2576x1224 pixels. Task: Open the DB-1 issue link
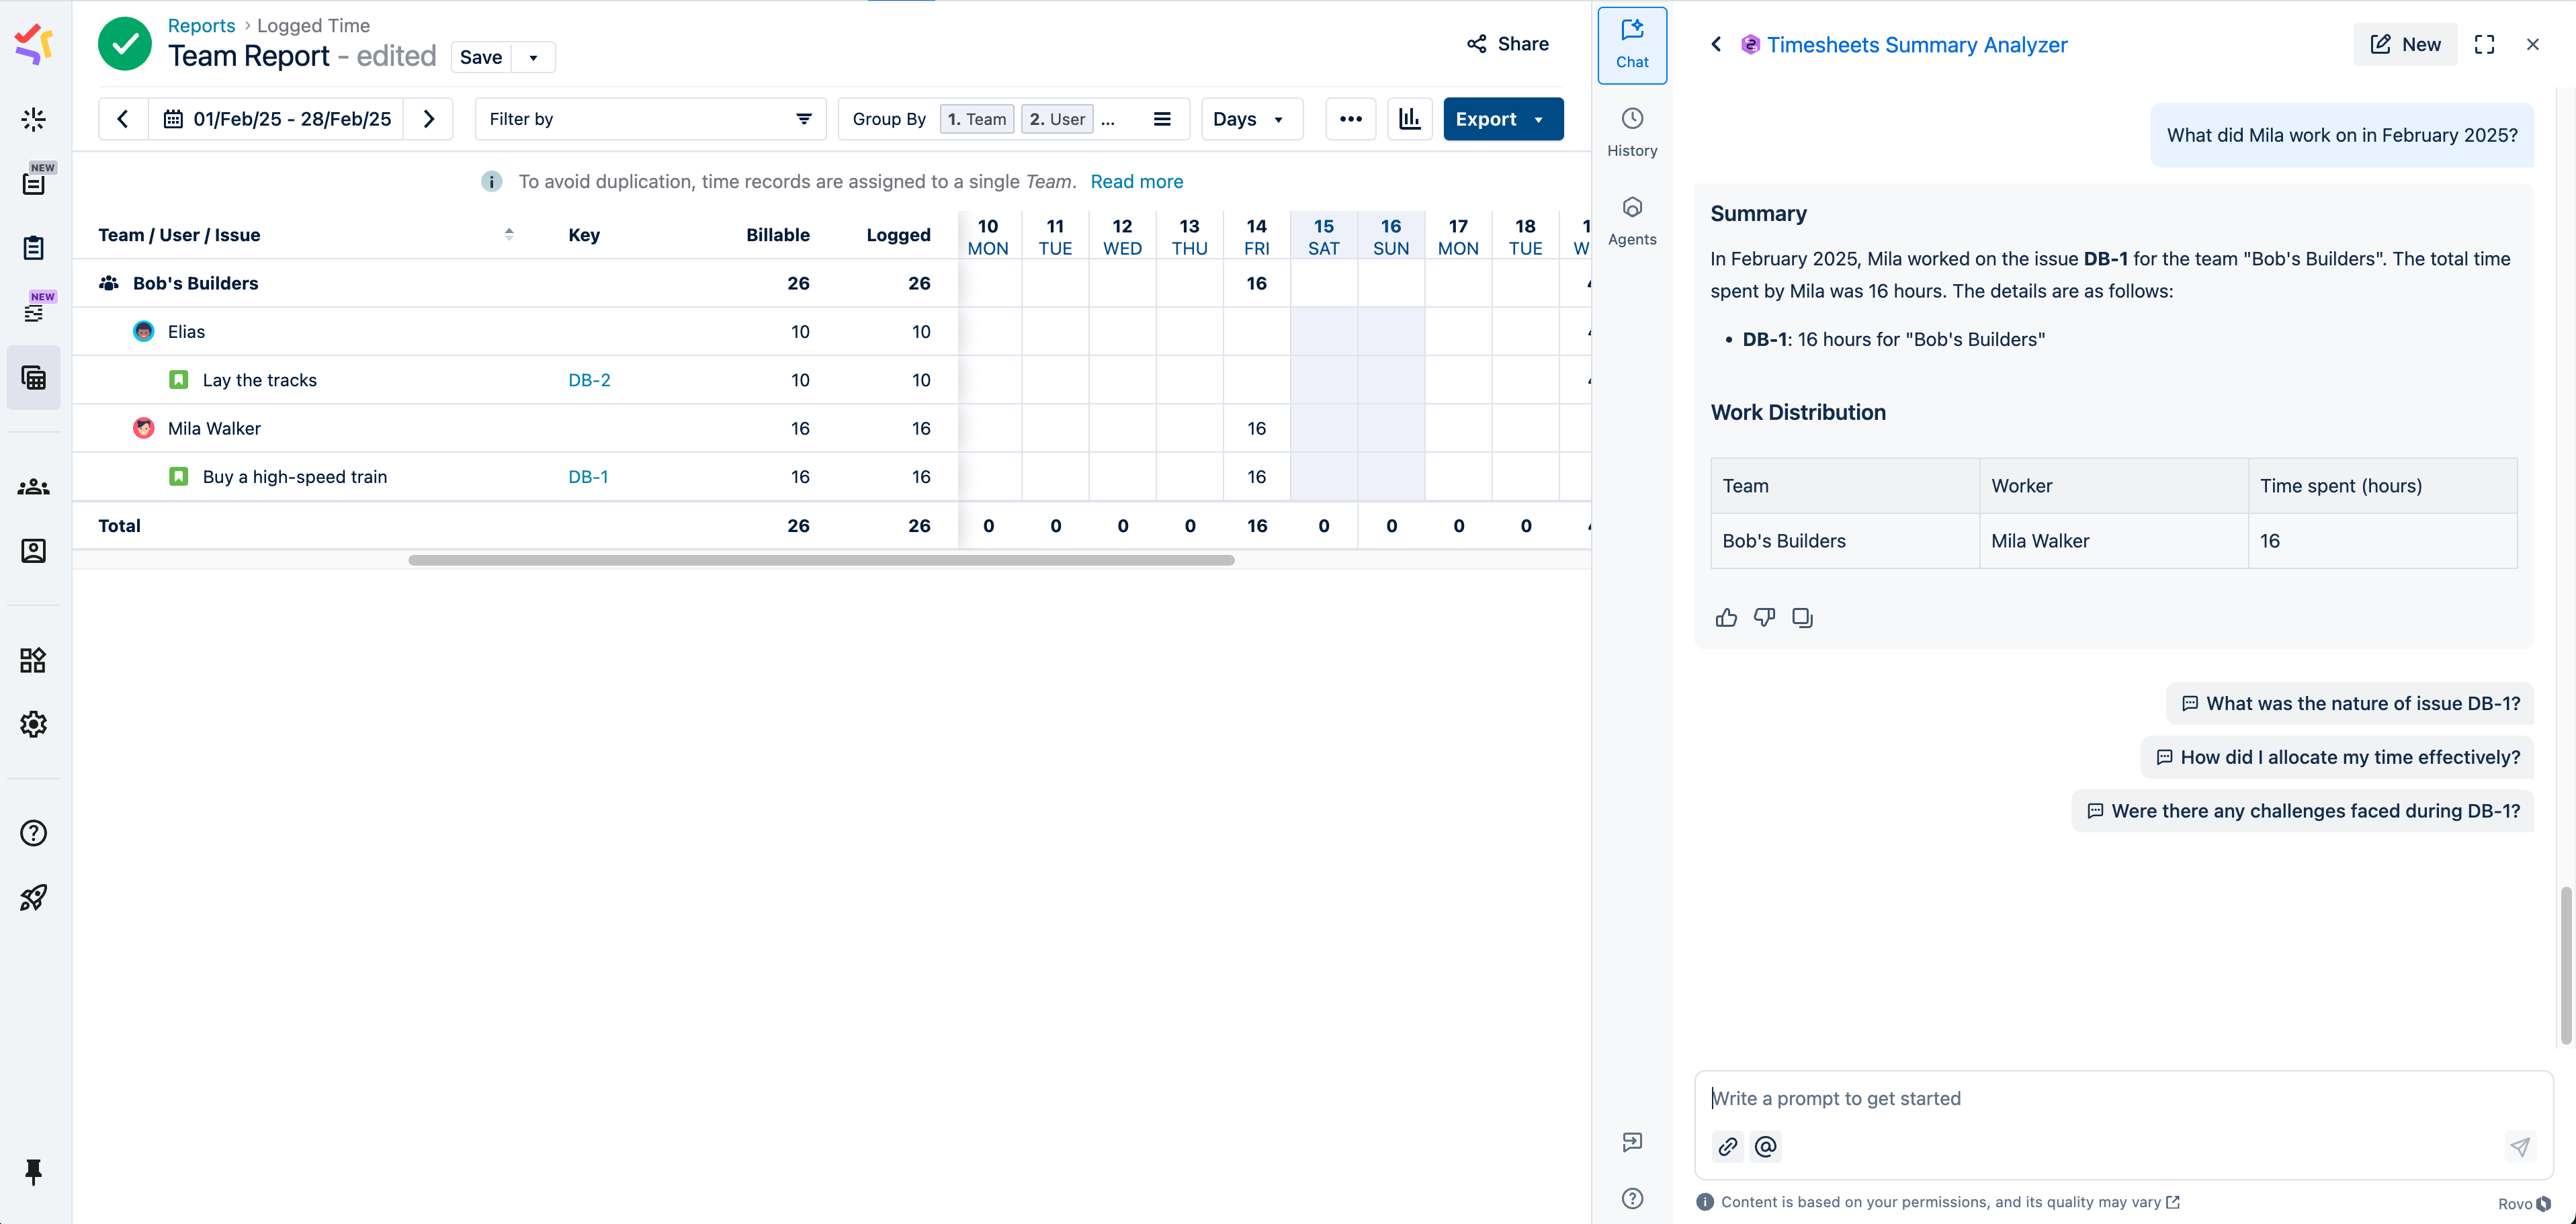(588, 477)
